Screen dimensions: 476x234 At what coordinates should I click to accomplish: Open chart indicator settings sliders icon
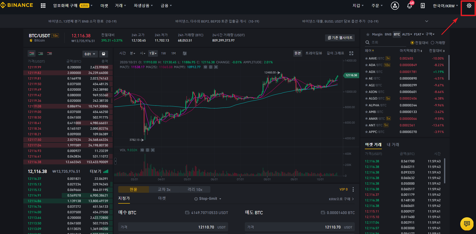(x=185, y=53)
